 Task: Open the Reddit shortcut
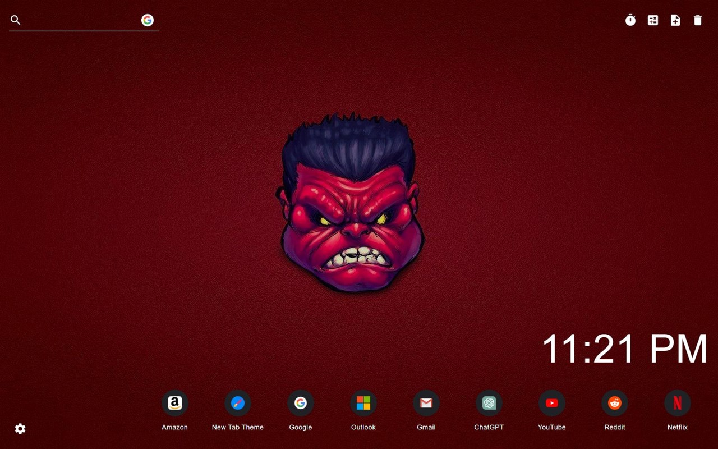614,403
